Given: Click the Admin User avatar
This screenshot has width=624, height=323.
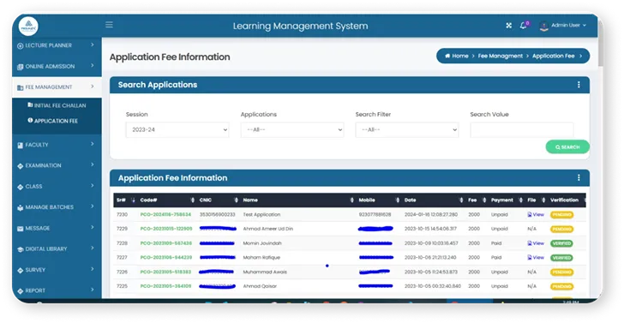Looking at the screenshot, I should pos(543,27).
